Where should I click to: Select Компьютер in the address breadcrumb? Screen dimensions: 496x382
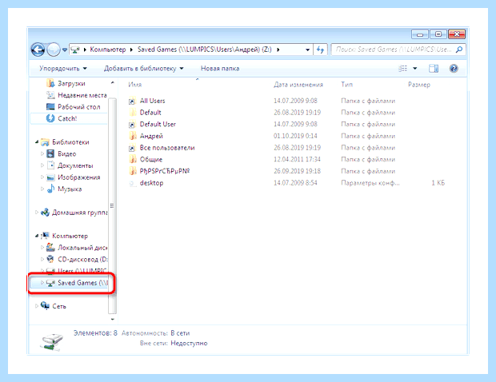point(108,50)
